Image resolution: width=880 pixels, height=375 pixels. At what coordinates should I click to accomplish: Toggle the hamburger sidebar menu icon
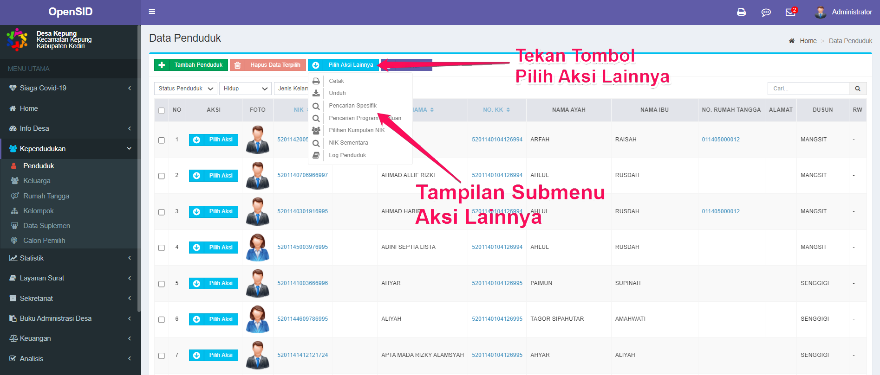152,12
